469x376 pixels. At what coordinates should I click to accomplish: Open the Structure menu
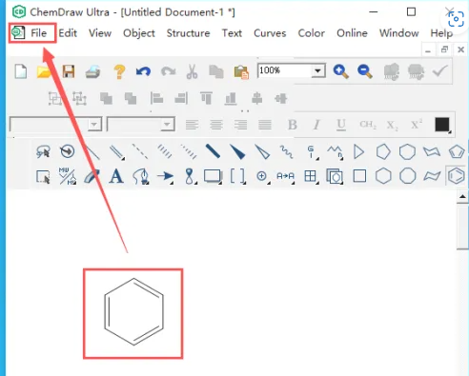[188, 33]
